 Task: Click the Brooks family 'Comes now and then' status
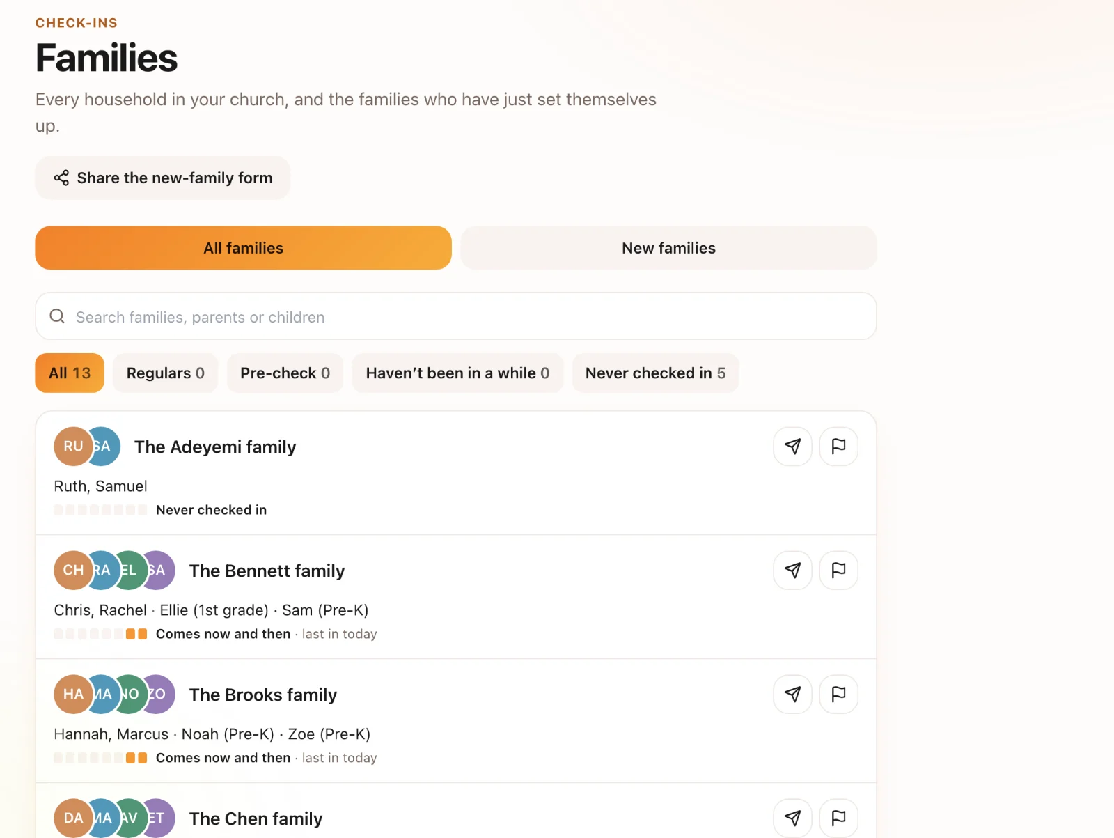tap(223, 758)
